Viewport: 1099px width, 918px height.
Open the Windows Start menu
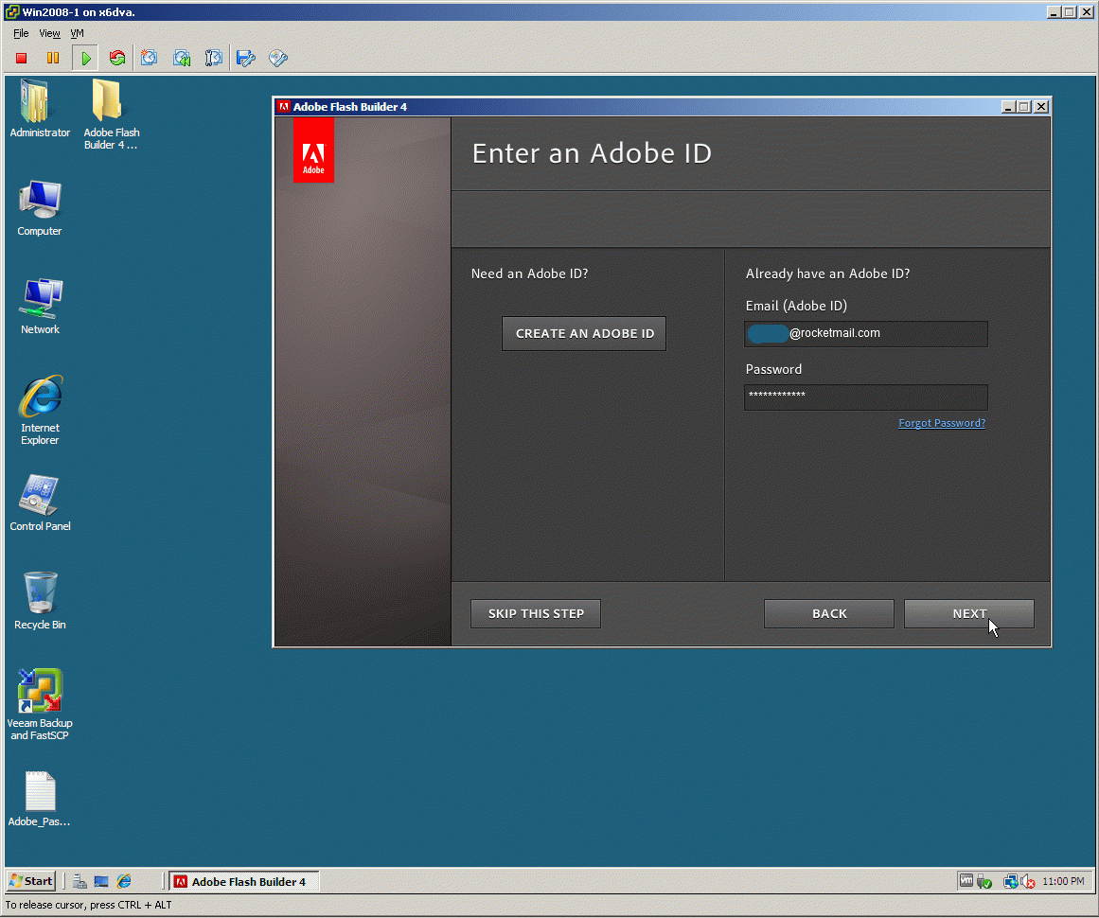point(31,881)
